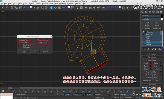Open the Outline settings box button

pyautogui.click(x=160, y=63)
